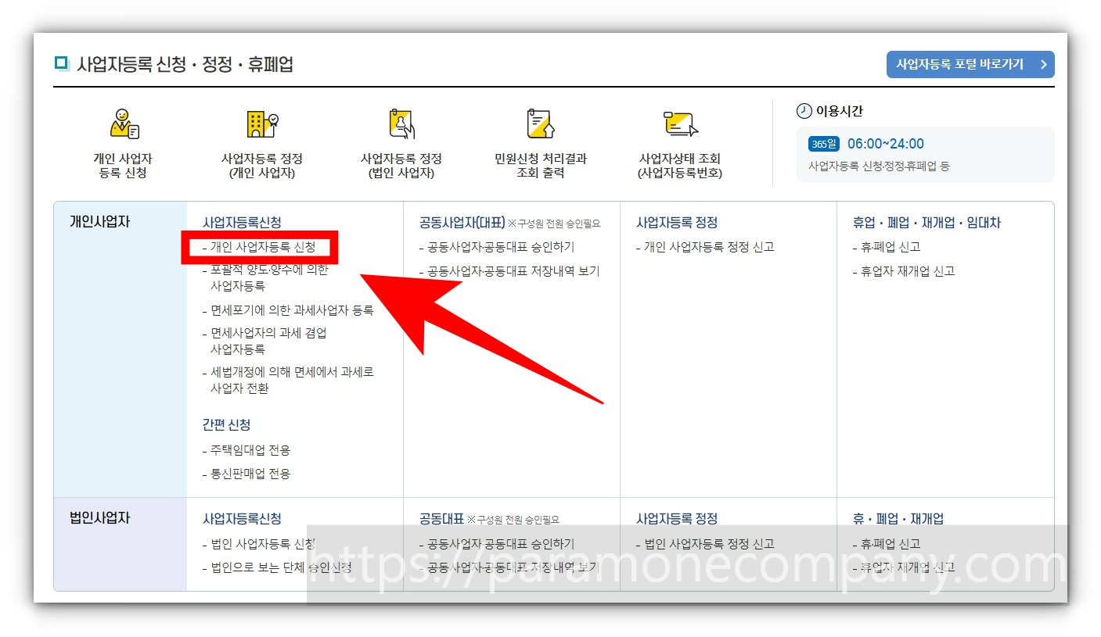Select the 개인사업자 category cell

tap(121, 349)
